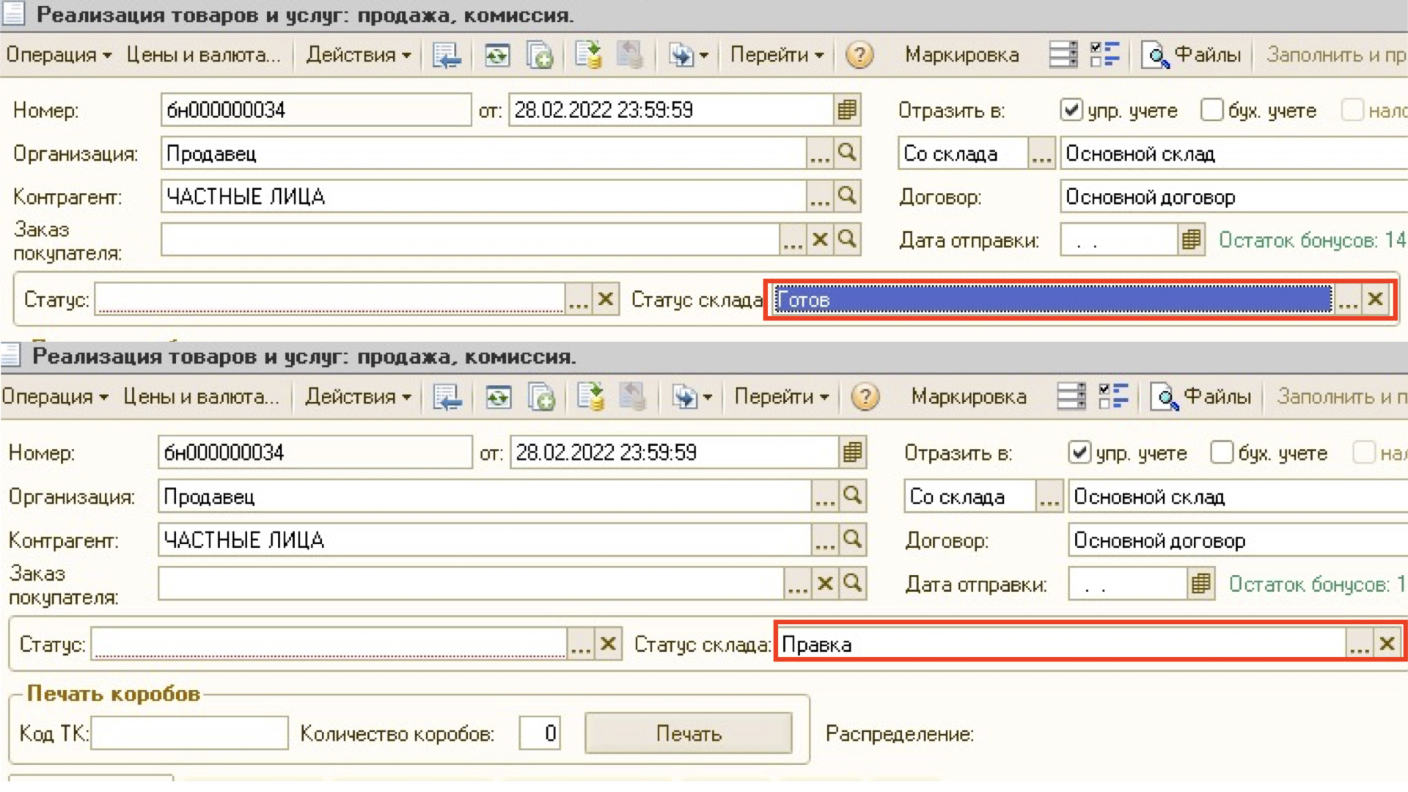This screenshot has height=792, width=1408.
Task: Clear the Статус field in the lower window
Action: (x=608, y=644)
